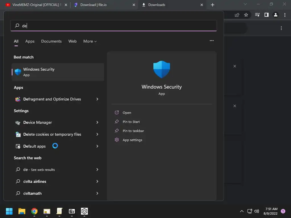Click the App settings gear icon
Viewport: 291px width, 218px height.
pos(117,140)
